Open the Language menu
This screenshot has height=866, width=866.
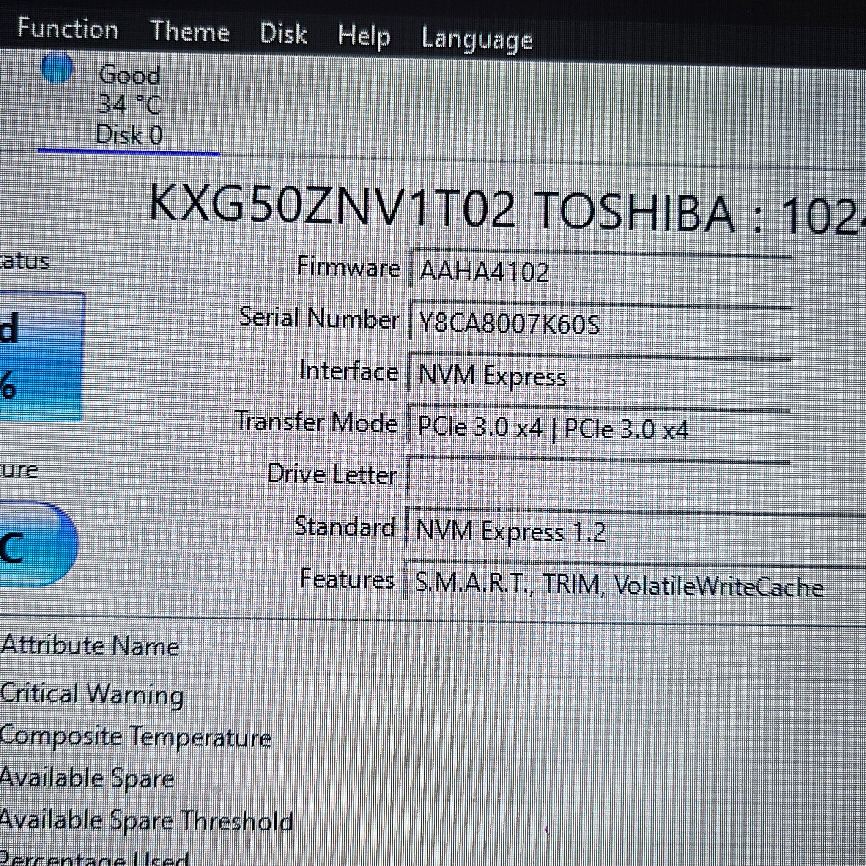tap(477, 39)
